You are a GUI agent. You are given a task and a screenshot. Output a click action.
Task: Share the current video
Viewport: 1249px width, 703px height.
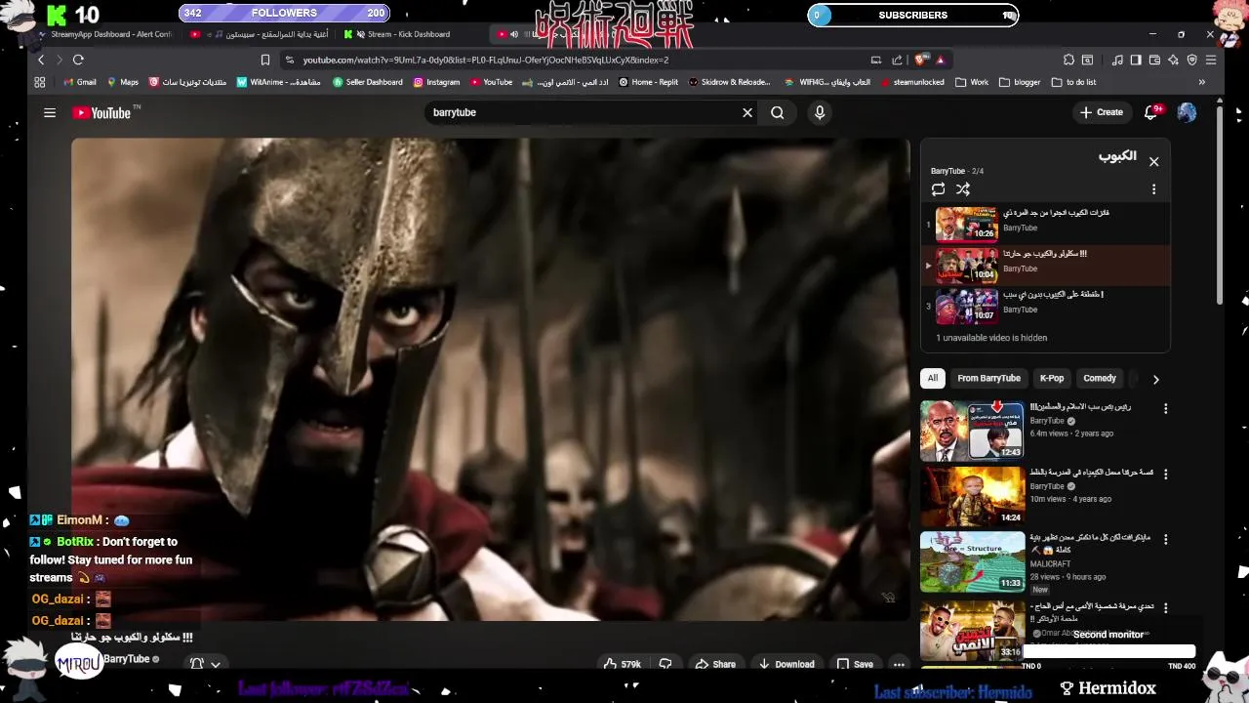[x=714, y=664]
